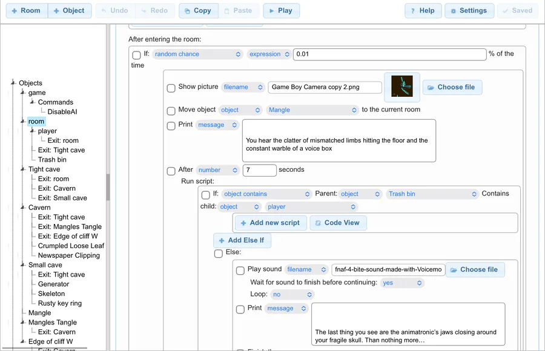Click the Redo toolbar button
Screen dimensions: 545x351
pos(155,11)
